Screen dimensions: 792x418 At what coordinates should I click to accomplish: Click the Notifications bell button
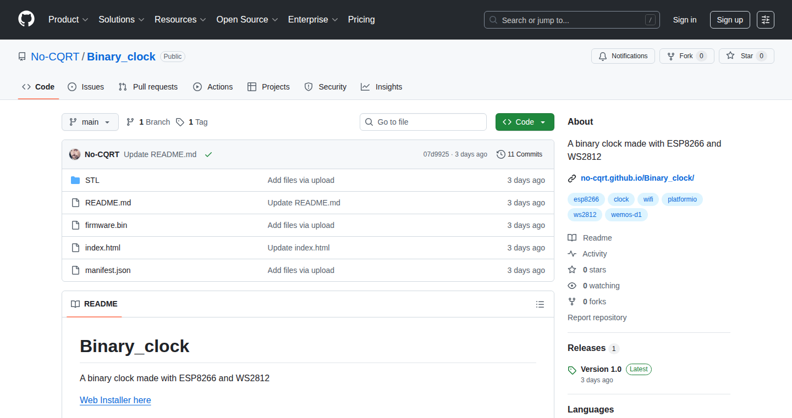point(623,56)
